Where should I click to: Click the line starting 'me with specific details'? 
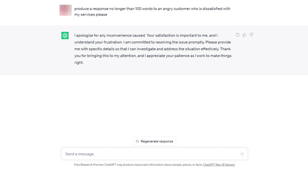tap(152, 49)
